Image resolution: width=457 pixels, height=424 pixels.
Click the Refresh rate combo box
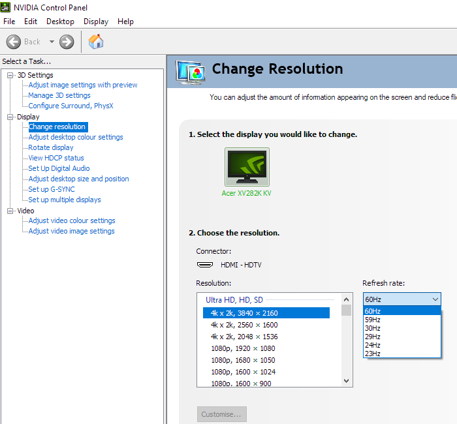(402, 299)
